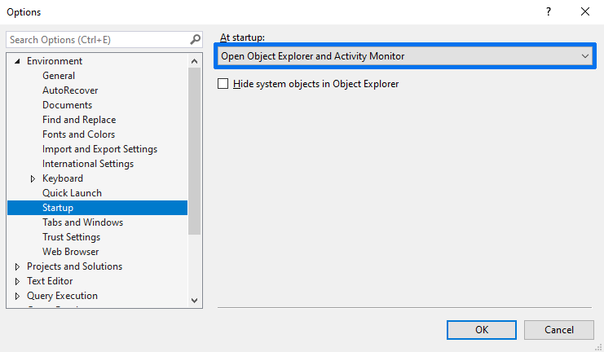Click the search magnifier icon
This screenshot has width=604, height=352.
click(196, 40)
